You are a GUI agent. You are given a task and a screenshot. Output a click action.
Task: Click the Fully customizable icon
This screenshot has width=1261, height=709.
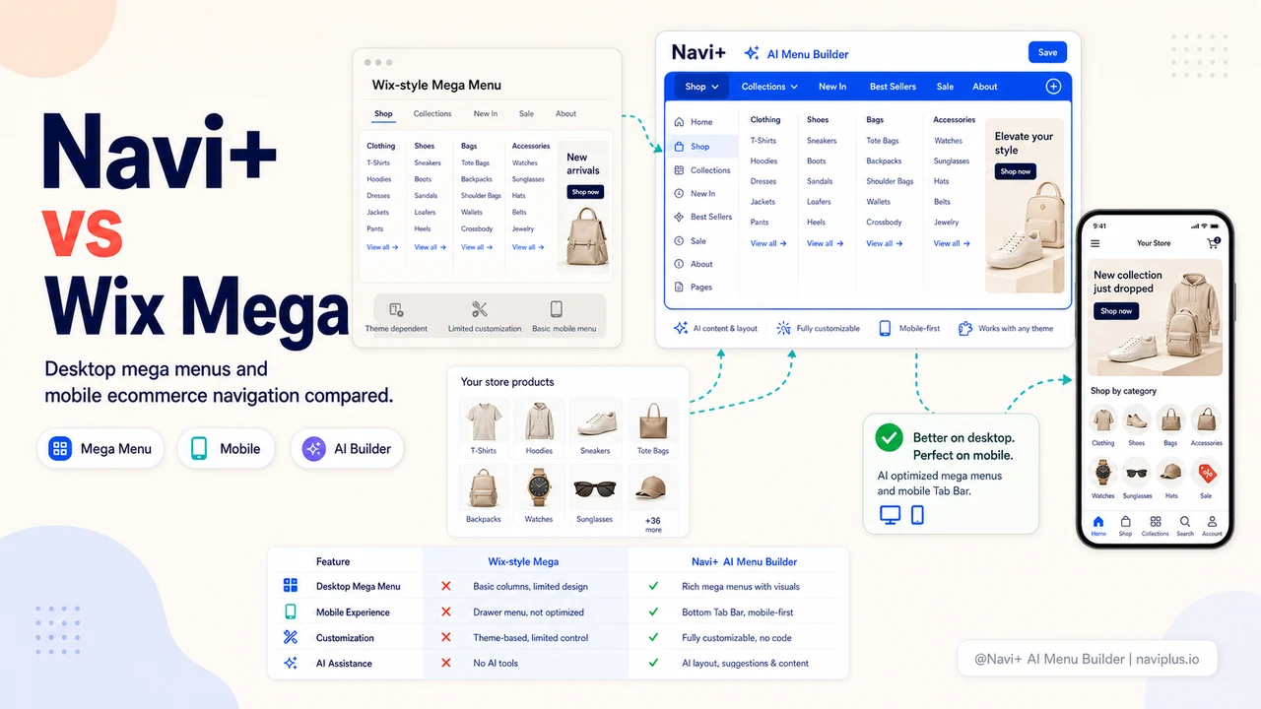[x=783, y=328]
